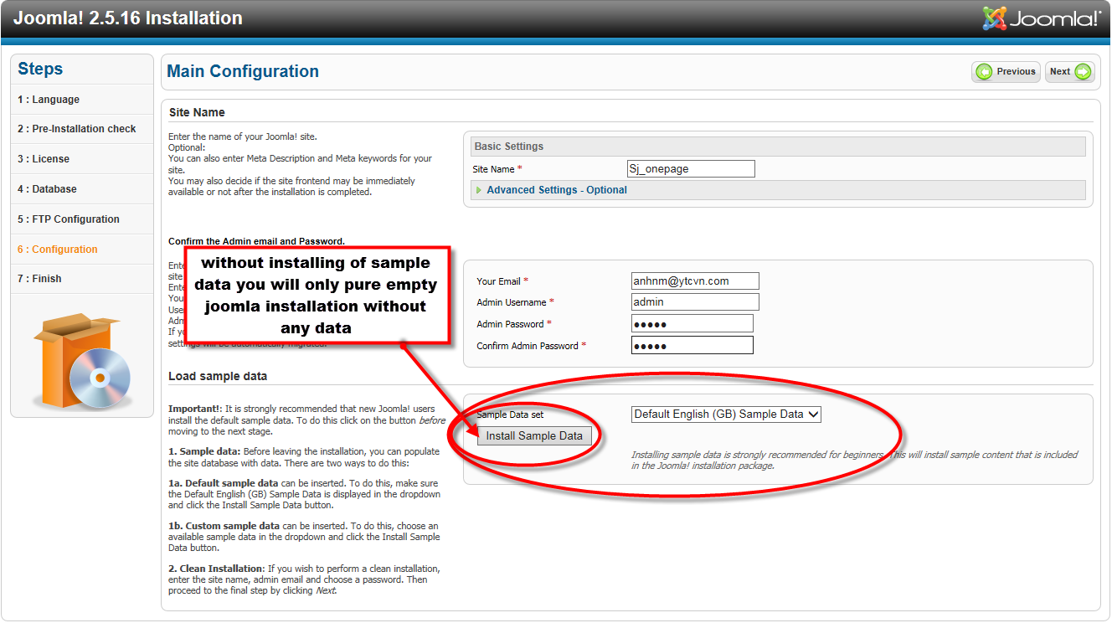The image size is (1112, 623).
Task: Click the Confirm Admin Password label
Action: point(532,346)
